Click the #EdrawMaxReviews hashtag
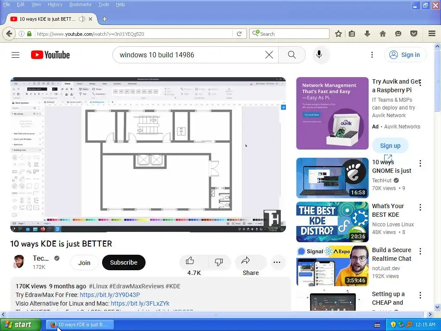The height and width of the screenshot is (331, 441). (x=137, y=286)
